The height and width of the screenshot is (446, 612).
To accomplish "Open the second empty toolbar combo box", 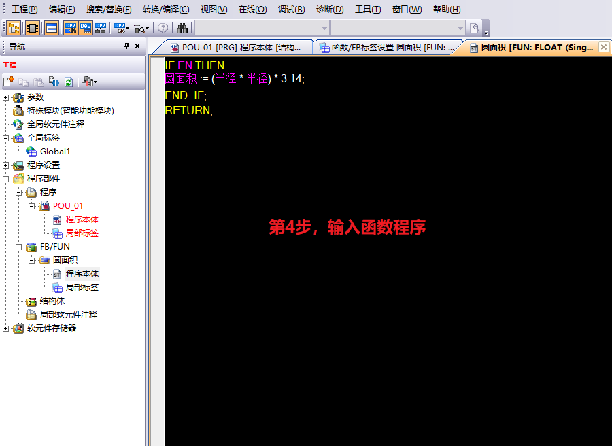I will [x=398, y=28].
